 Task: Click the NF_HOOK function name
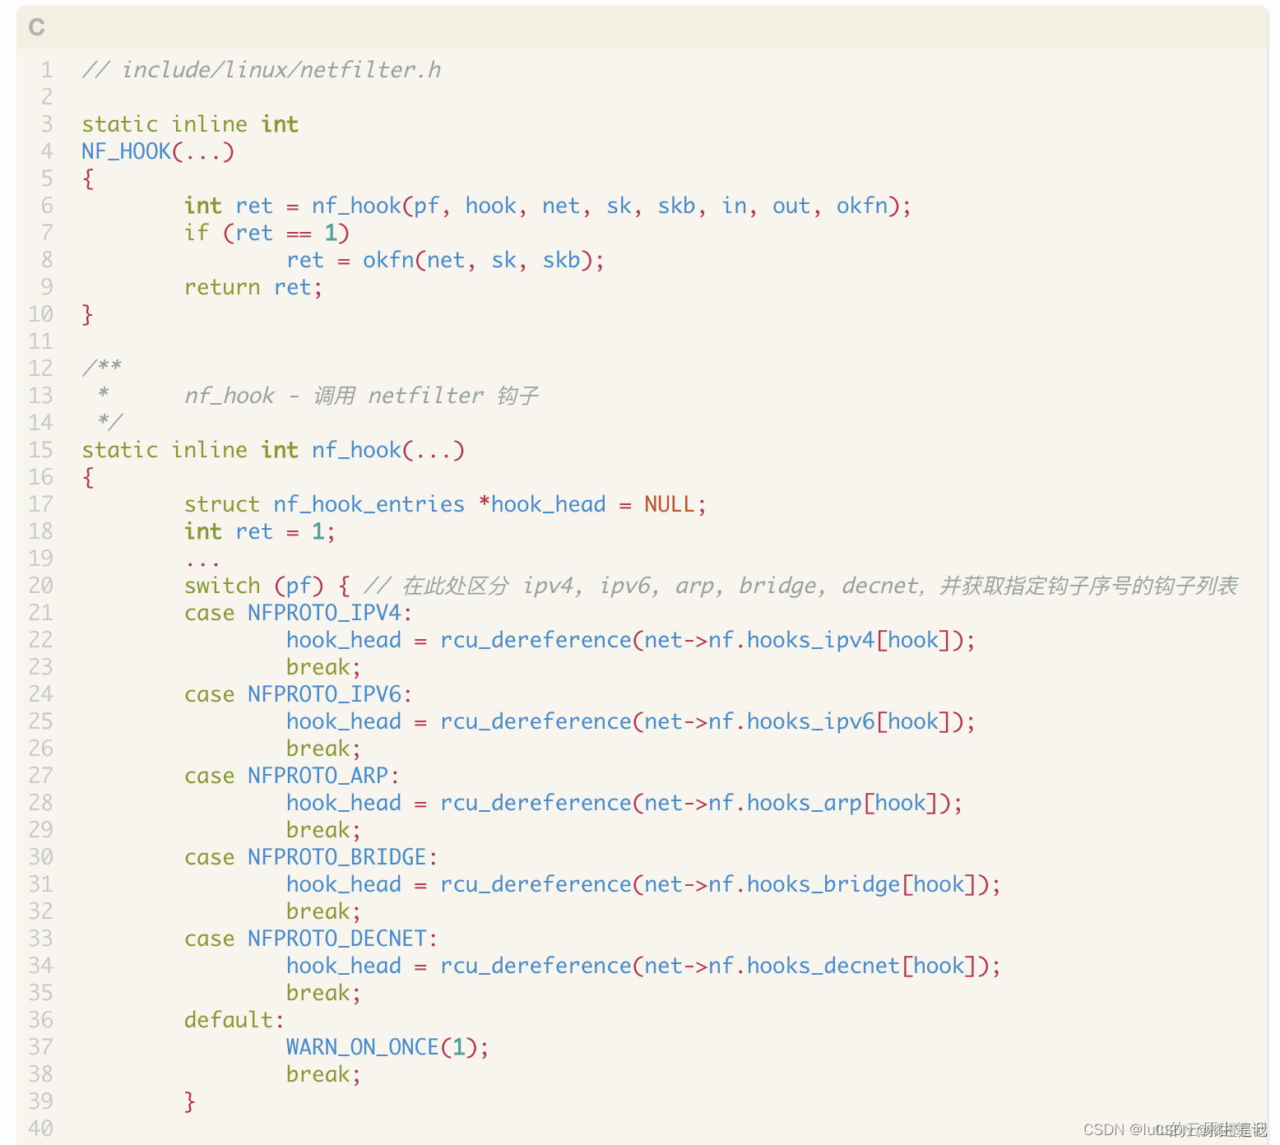point(128,151)
